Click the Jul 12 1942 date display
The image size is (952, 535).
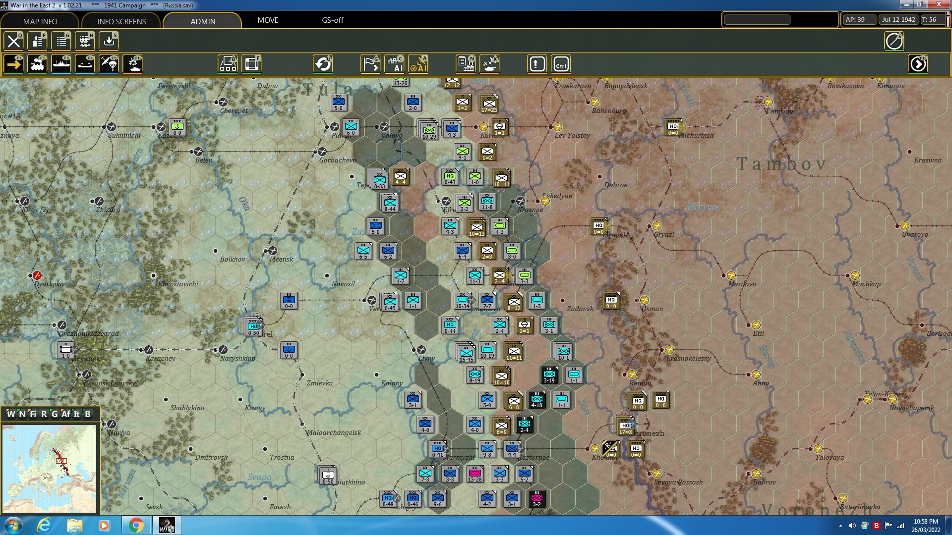click(x=898, y=20)
